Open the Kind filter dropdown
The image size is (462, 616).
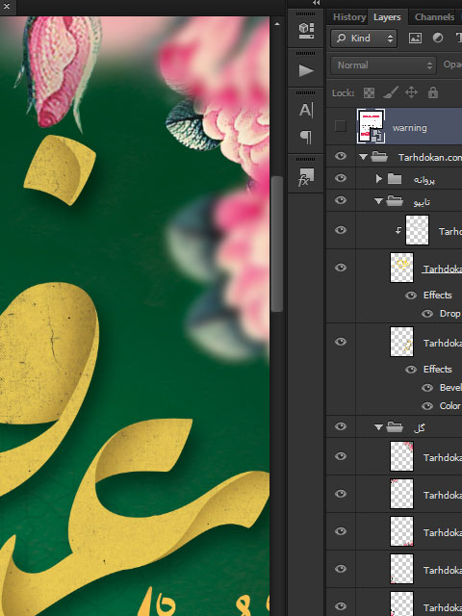pos(364,38)
